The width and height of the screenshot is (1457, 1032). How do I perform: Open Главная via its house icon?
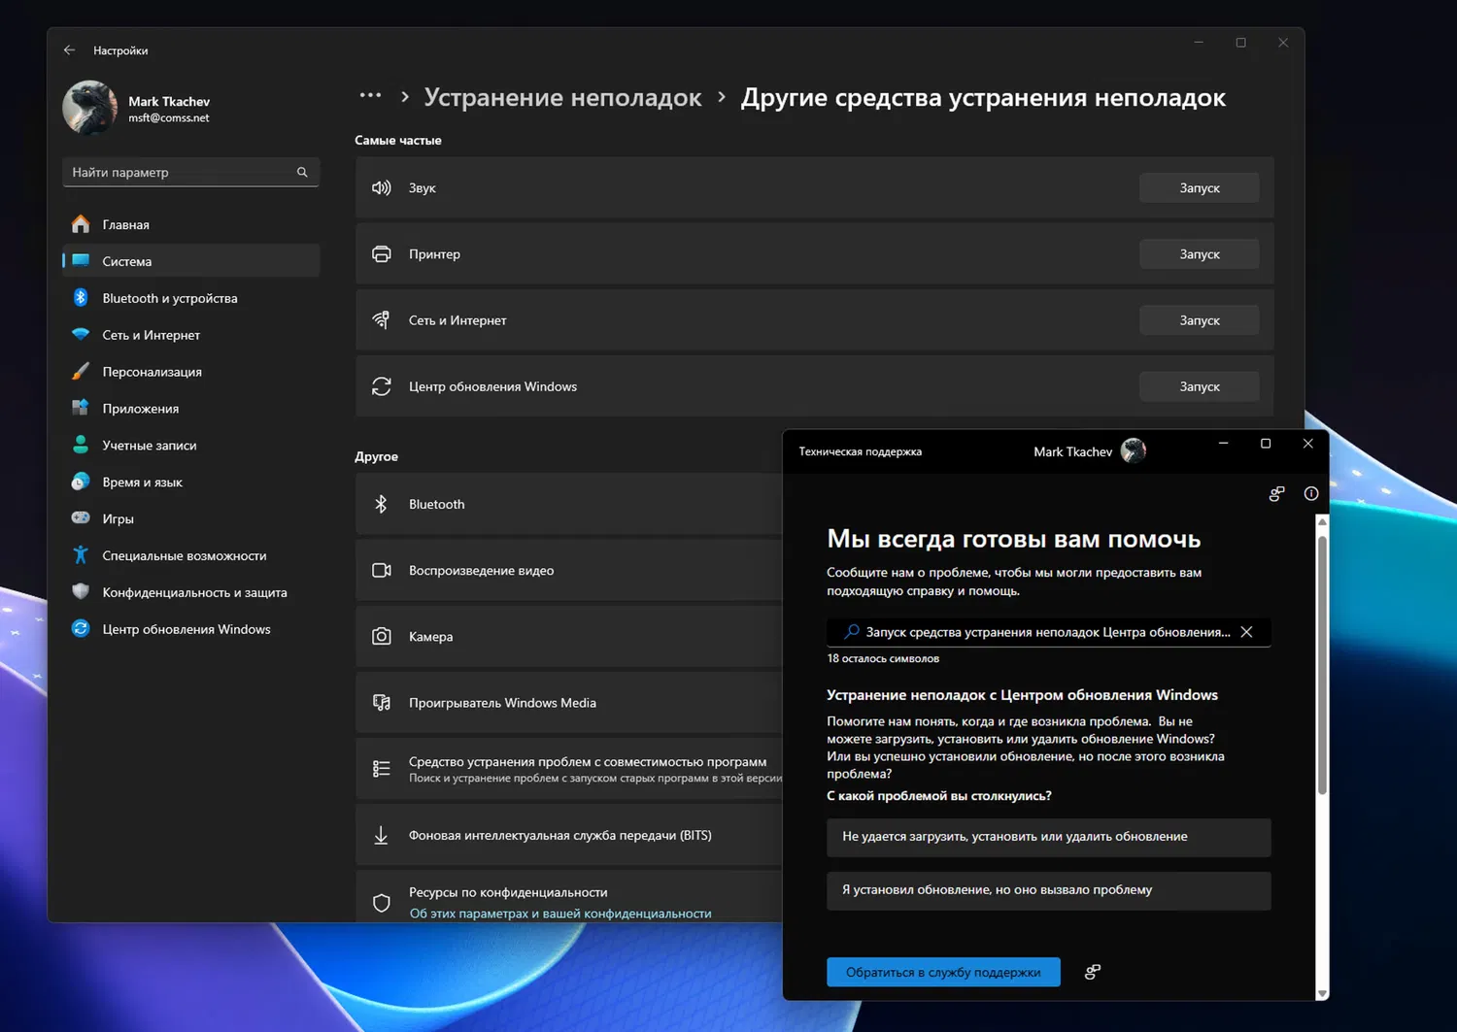(81, 224)
